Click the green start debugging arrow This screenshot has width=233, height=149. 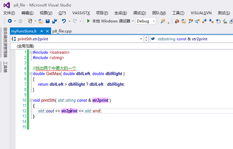tap(88, 21)
